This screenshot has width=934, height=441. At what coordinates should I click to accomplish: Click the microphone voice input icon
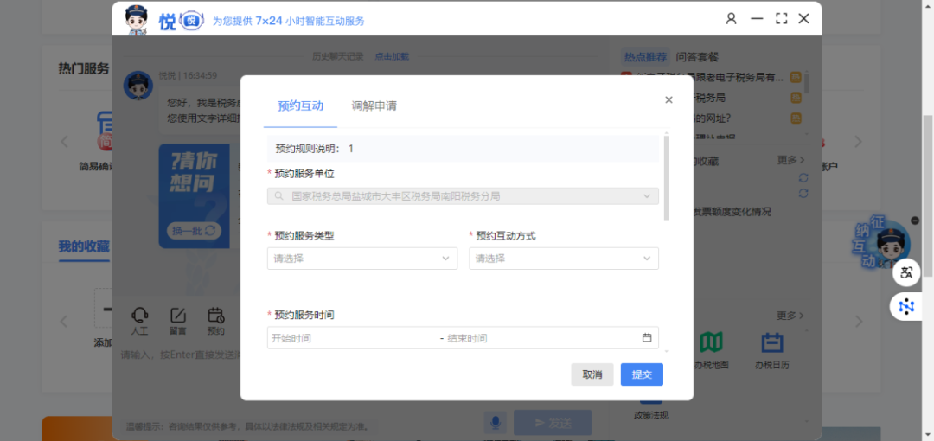click(496, 422)
